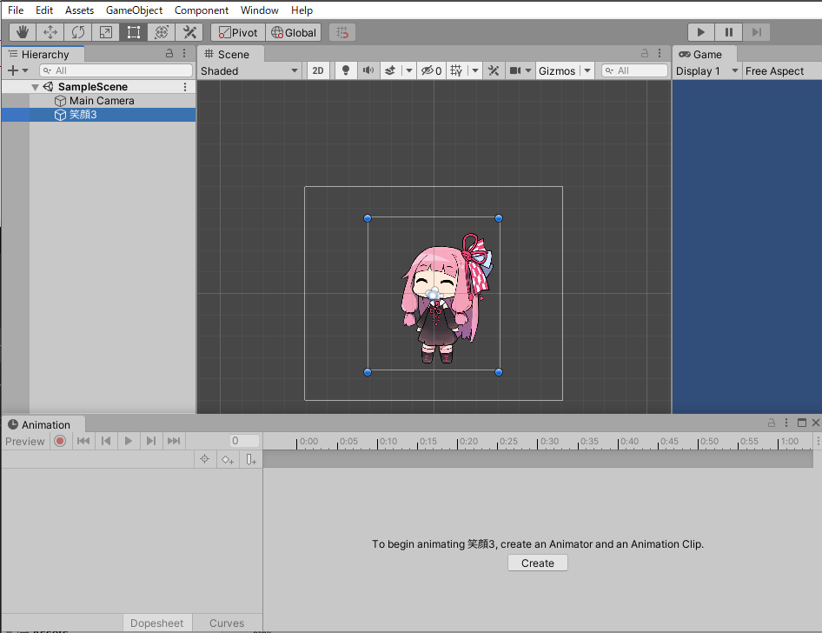Open SampleScene context options
This screenshot has height=633, width=822.
coord(185,87)
